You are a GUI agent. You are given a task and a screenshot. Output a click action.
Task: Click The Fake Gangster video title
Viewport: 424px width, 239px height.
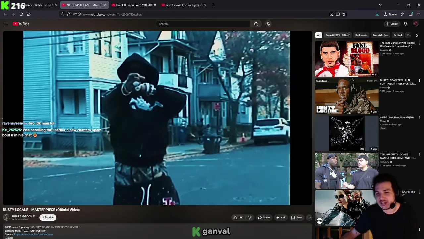[397, 45]
